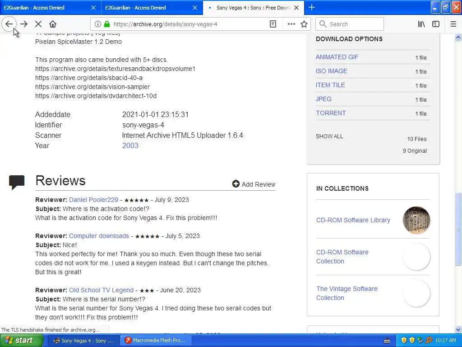
Task: Switch to Sony Vegas 4 taskbar item
Action: pos(83,340)
